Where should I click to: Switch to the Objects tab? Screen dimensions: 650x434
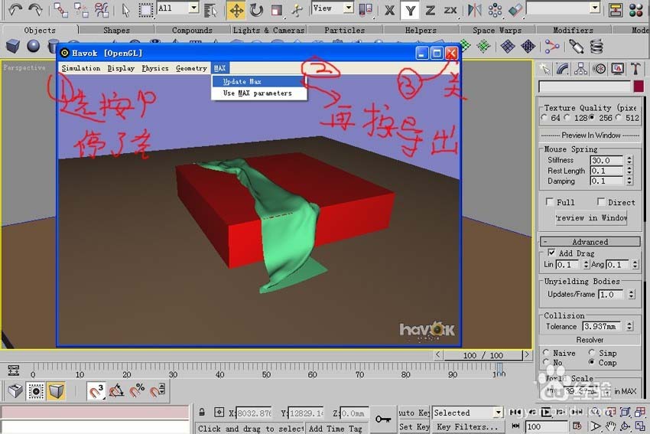tap(40, 31)
